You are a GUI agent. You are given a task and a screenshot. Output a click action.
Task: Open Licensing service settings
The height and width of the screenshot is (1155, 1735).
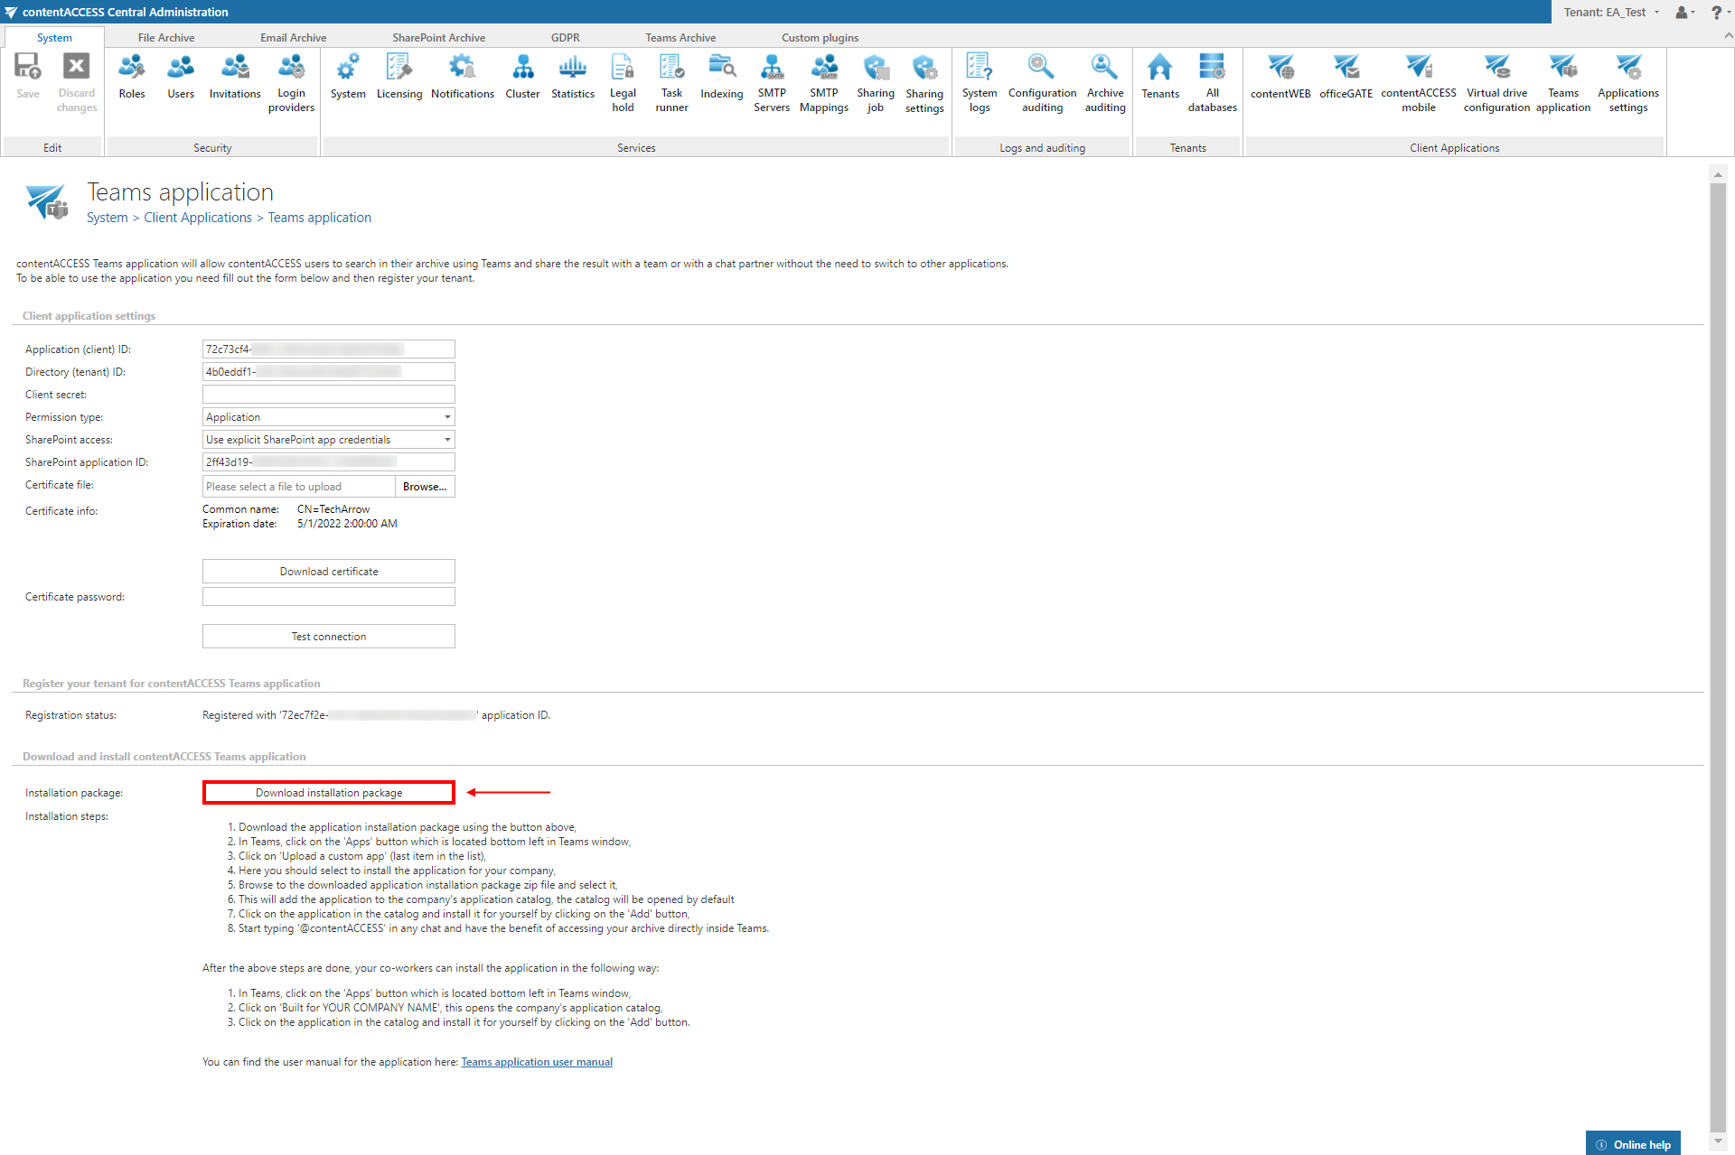(x=399, y=78)
